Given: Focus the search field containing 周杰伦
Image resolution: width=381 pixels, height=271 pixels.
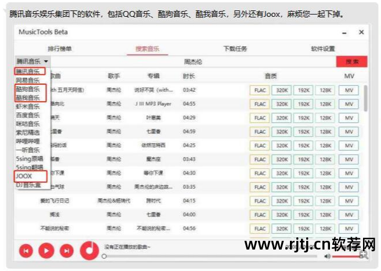Looking at the screenshot, I should point(193,62).
